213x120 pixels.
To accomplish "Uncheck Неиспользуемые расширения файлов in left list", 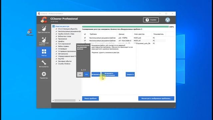I will [x=56, y=31].
